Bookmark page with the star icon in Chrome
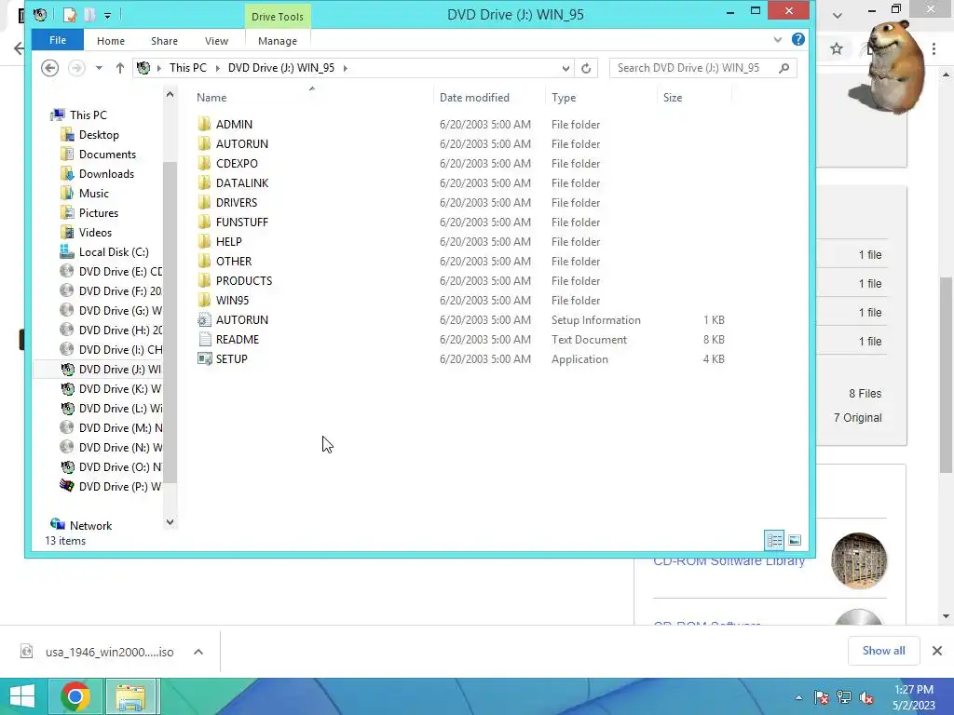The width and height of the screenshot is (954, 715). [837, 48]
